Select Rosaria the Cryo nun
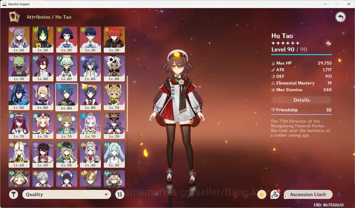Viewport: 355px width, 208px height. (x=19, y=126)
